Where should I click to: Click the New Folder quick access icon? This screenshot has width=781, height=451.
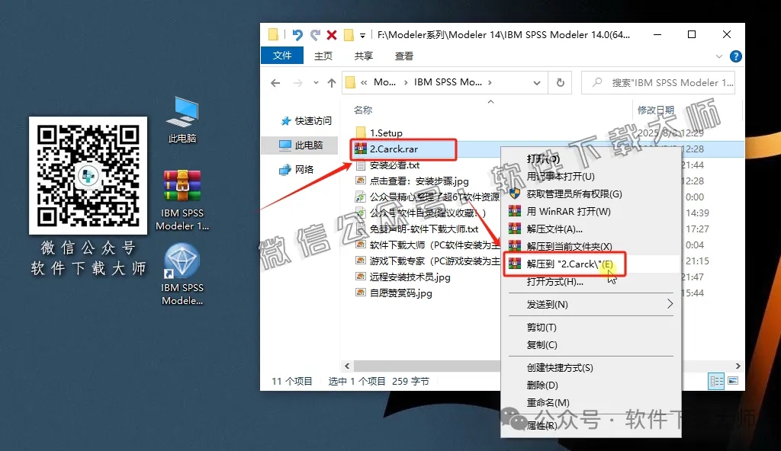point(272,34)
